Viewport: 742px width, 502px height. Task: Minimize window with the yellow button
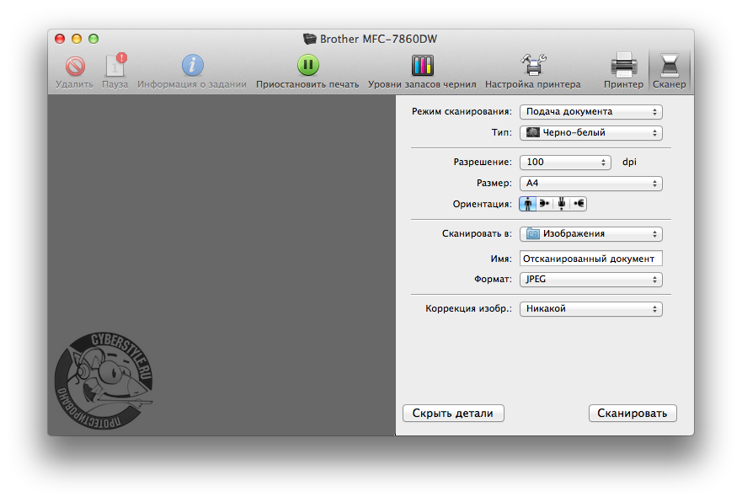(x=77, y=39)
